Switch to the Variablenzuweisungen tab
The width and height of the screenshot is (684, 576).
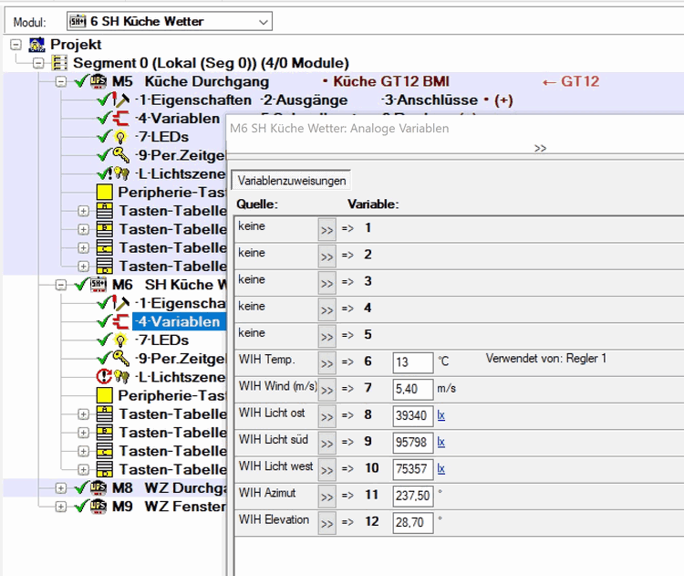coord(290,181)
